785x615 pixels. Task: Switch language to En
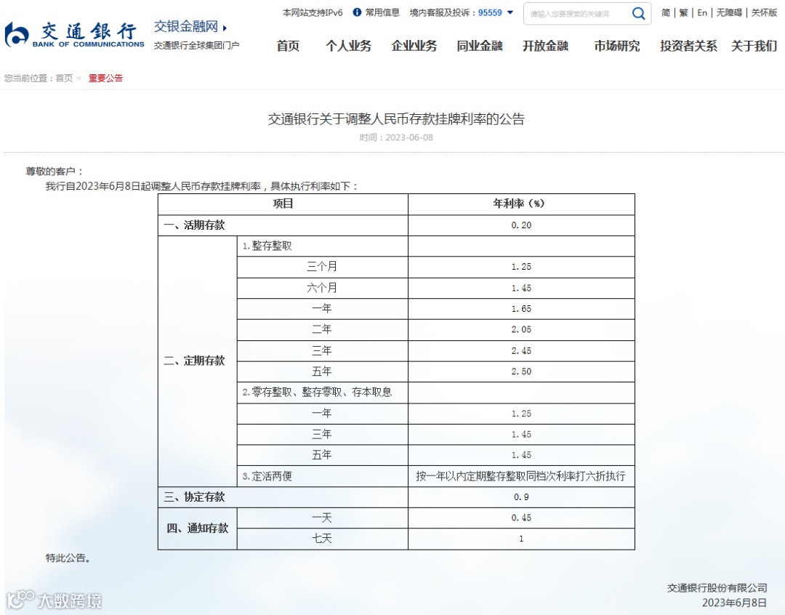[702, 12]
